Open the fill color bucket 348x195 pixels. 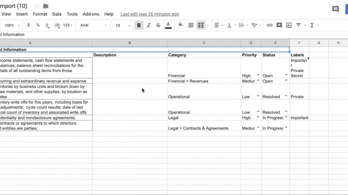pos(181,25)
